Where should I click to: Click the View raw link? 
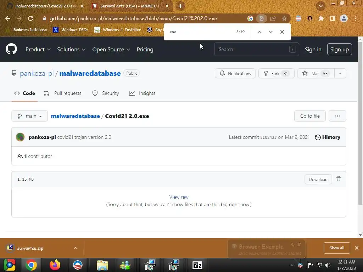179,197
